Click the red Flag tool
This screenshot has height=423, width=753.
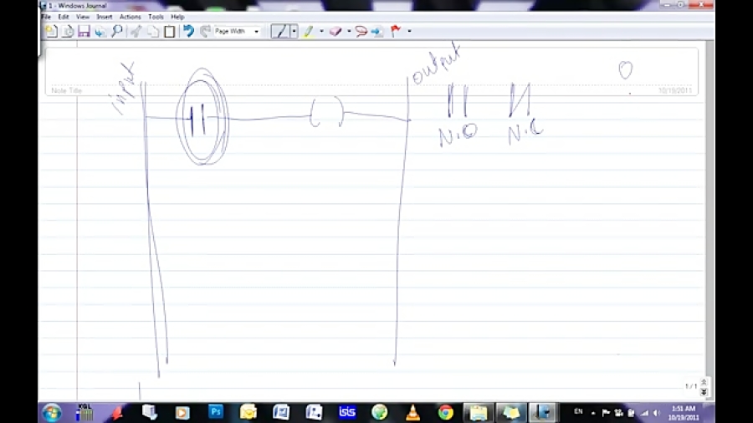[x=395, y=32]
